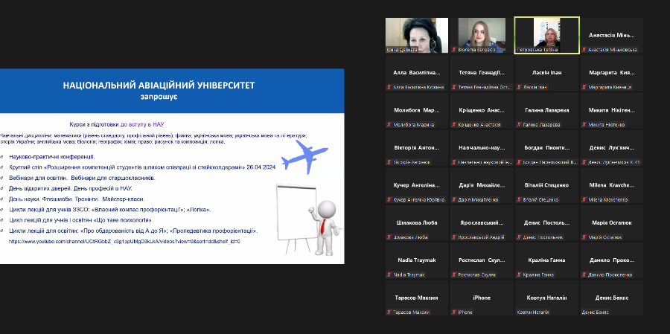Click muted mic icon next to Богдан Пионтковский label
Viewport: 670px width, 334px height.
pyautogui.click(x=520, y=162)
